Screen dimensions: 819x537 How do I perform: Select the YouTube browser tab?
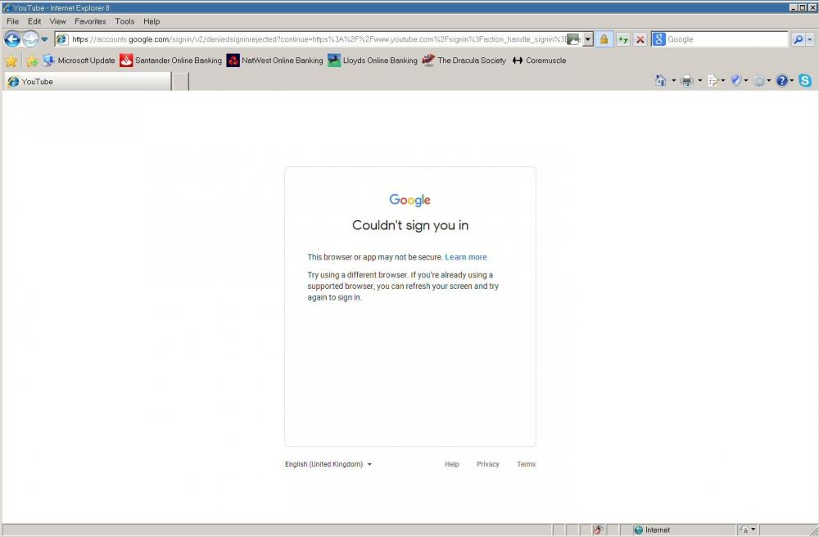86,82
